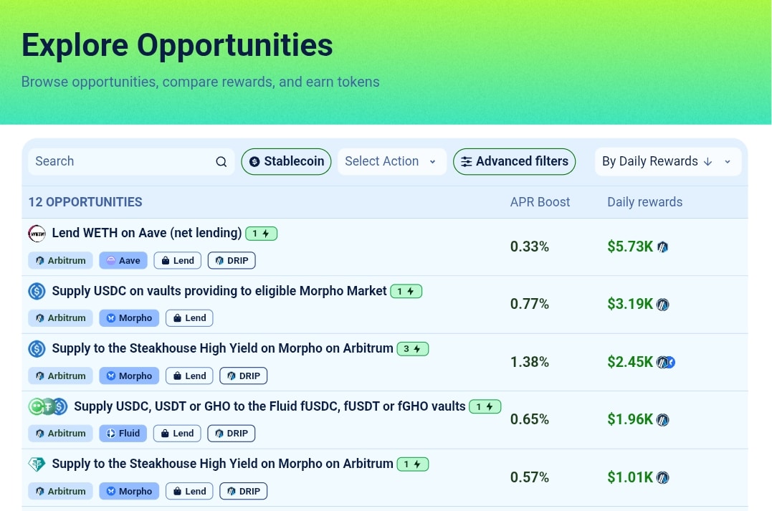Toggle the Stablecoin filter chip
This screenshot has height=511, width=772.
(x=286, y=161)
